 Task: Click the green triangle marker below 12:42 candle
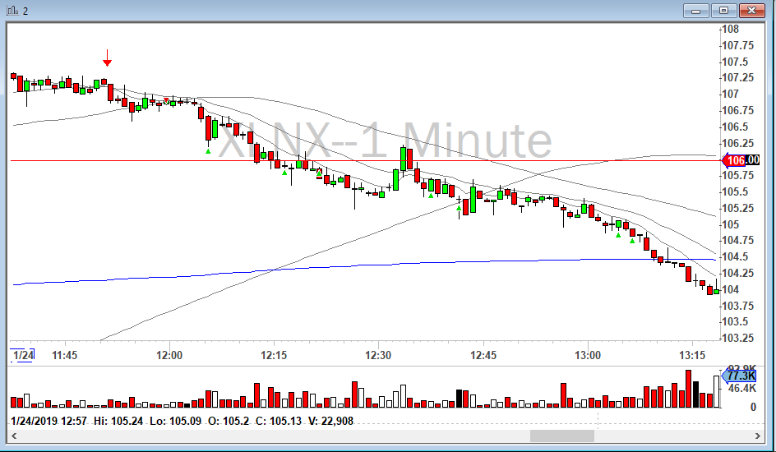point(459,208)
